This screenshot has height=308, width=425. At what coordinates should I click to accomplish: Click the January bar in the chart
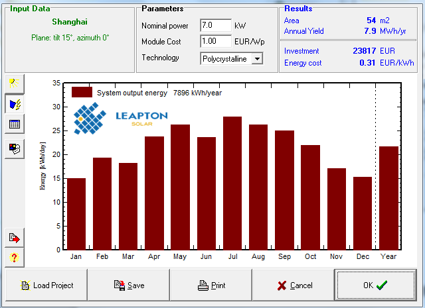point(76,213)
